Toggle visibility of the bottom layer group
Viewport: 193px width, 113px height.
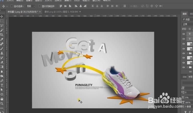click(184, 67)
